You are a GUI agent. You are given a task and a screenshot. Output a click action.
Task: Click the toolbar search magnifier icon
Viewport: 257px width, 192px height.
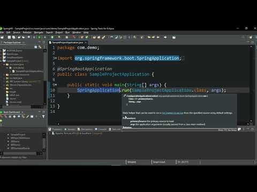(243, 37)
